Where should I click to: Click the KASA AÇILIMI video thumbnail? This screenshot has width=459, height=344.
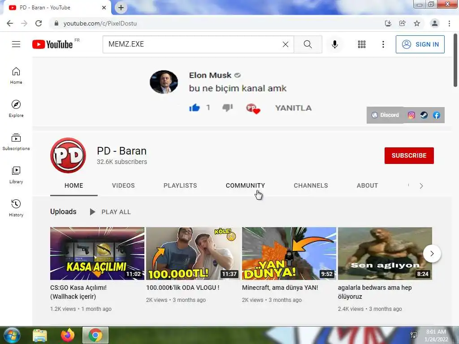coord(97,254)
